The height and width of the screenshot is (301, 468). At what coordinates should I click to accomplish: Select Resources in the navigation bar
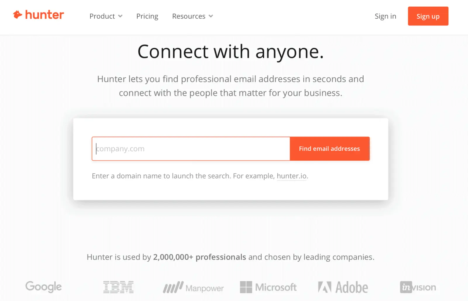click(x=189, y=16)
